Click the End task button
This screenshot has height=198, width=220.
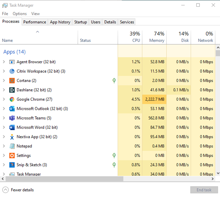click(x=204, y=190)
